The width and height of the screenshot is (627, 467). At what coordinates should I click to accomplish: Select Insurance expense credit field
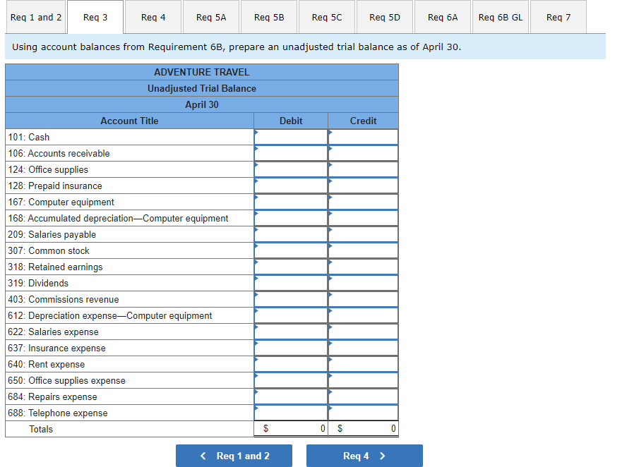click(363, 348)
